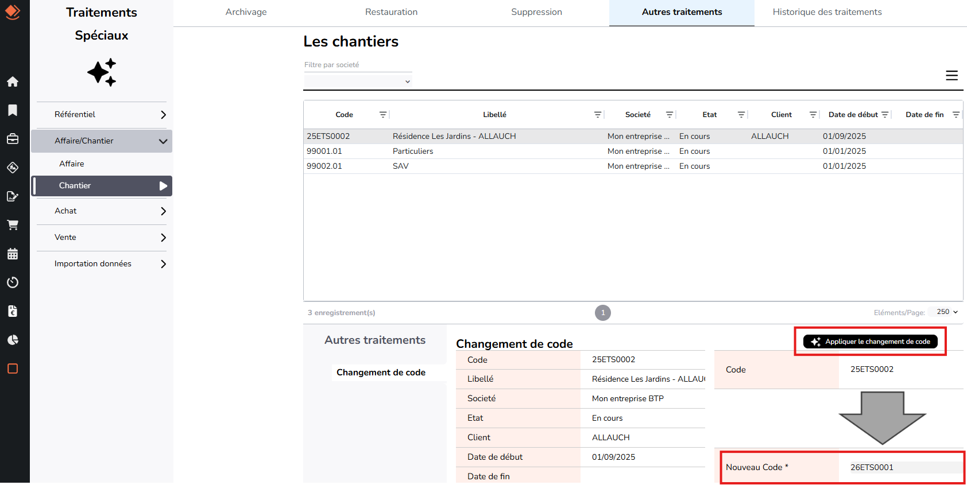The width and height of the screenshot is (967, 485).
Task: Open the Libellé column filter icon
Action: point(598,115)
